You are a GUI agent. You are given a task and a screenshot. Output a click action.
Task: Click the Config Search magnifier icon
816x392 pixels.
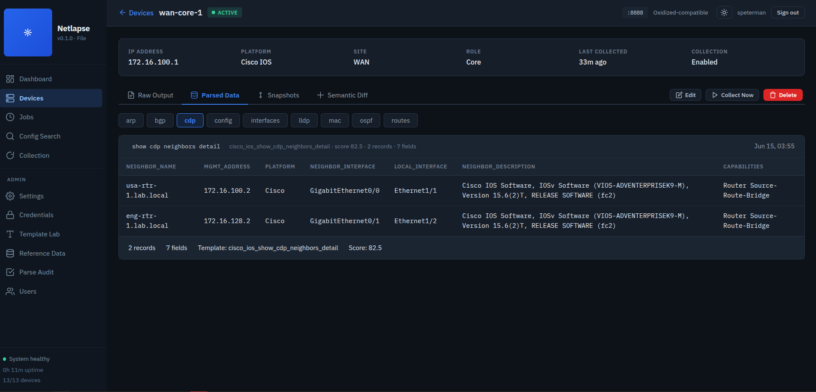(10, 136)
